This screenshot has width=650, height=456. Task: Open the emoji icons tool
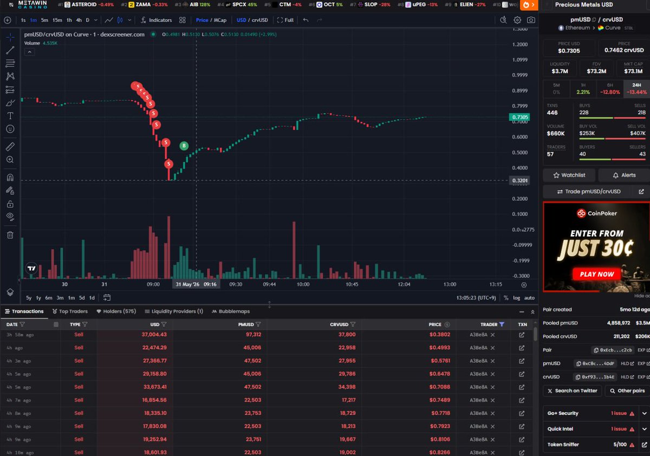pos(10,129)
